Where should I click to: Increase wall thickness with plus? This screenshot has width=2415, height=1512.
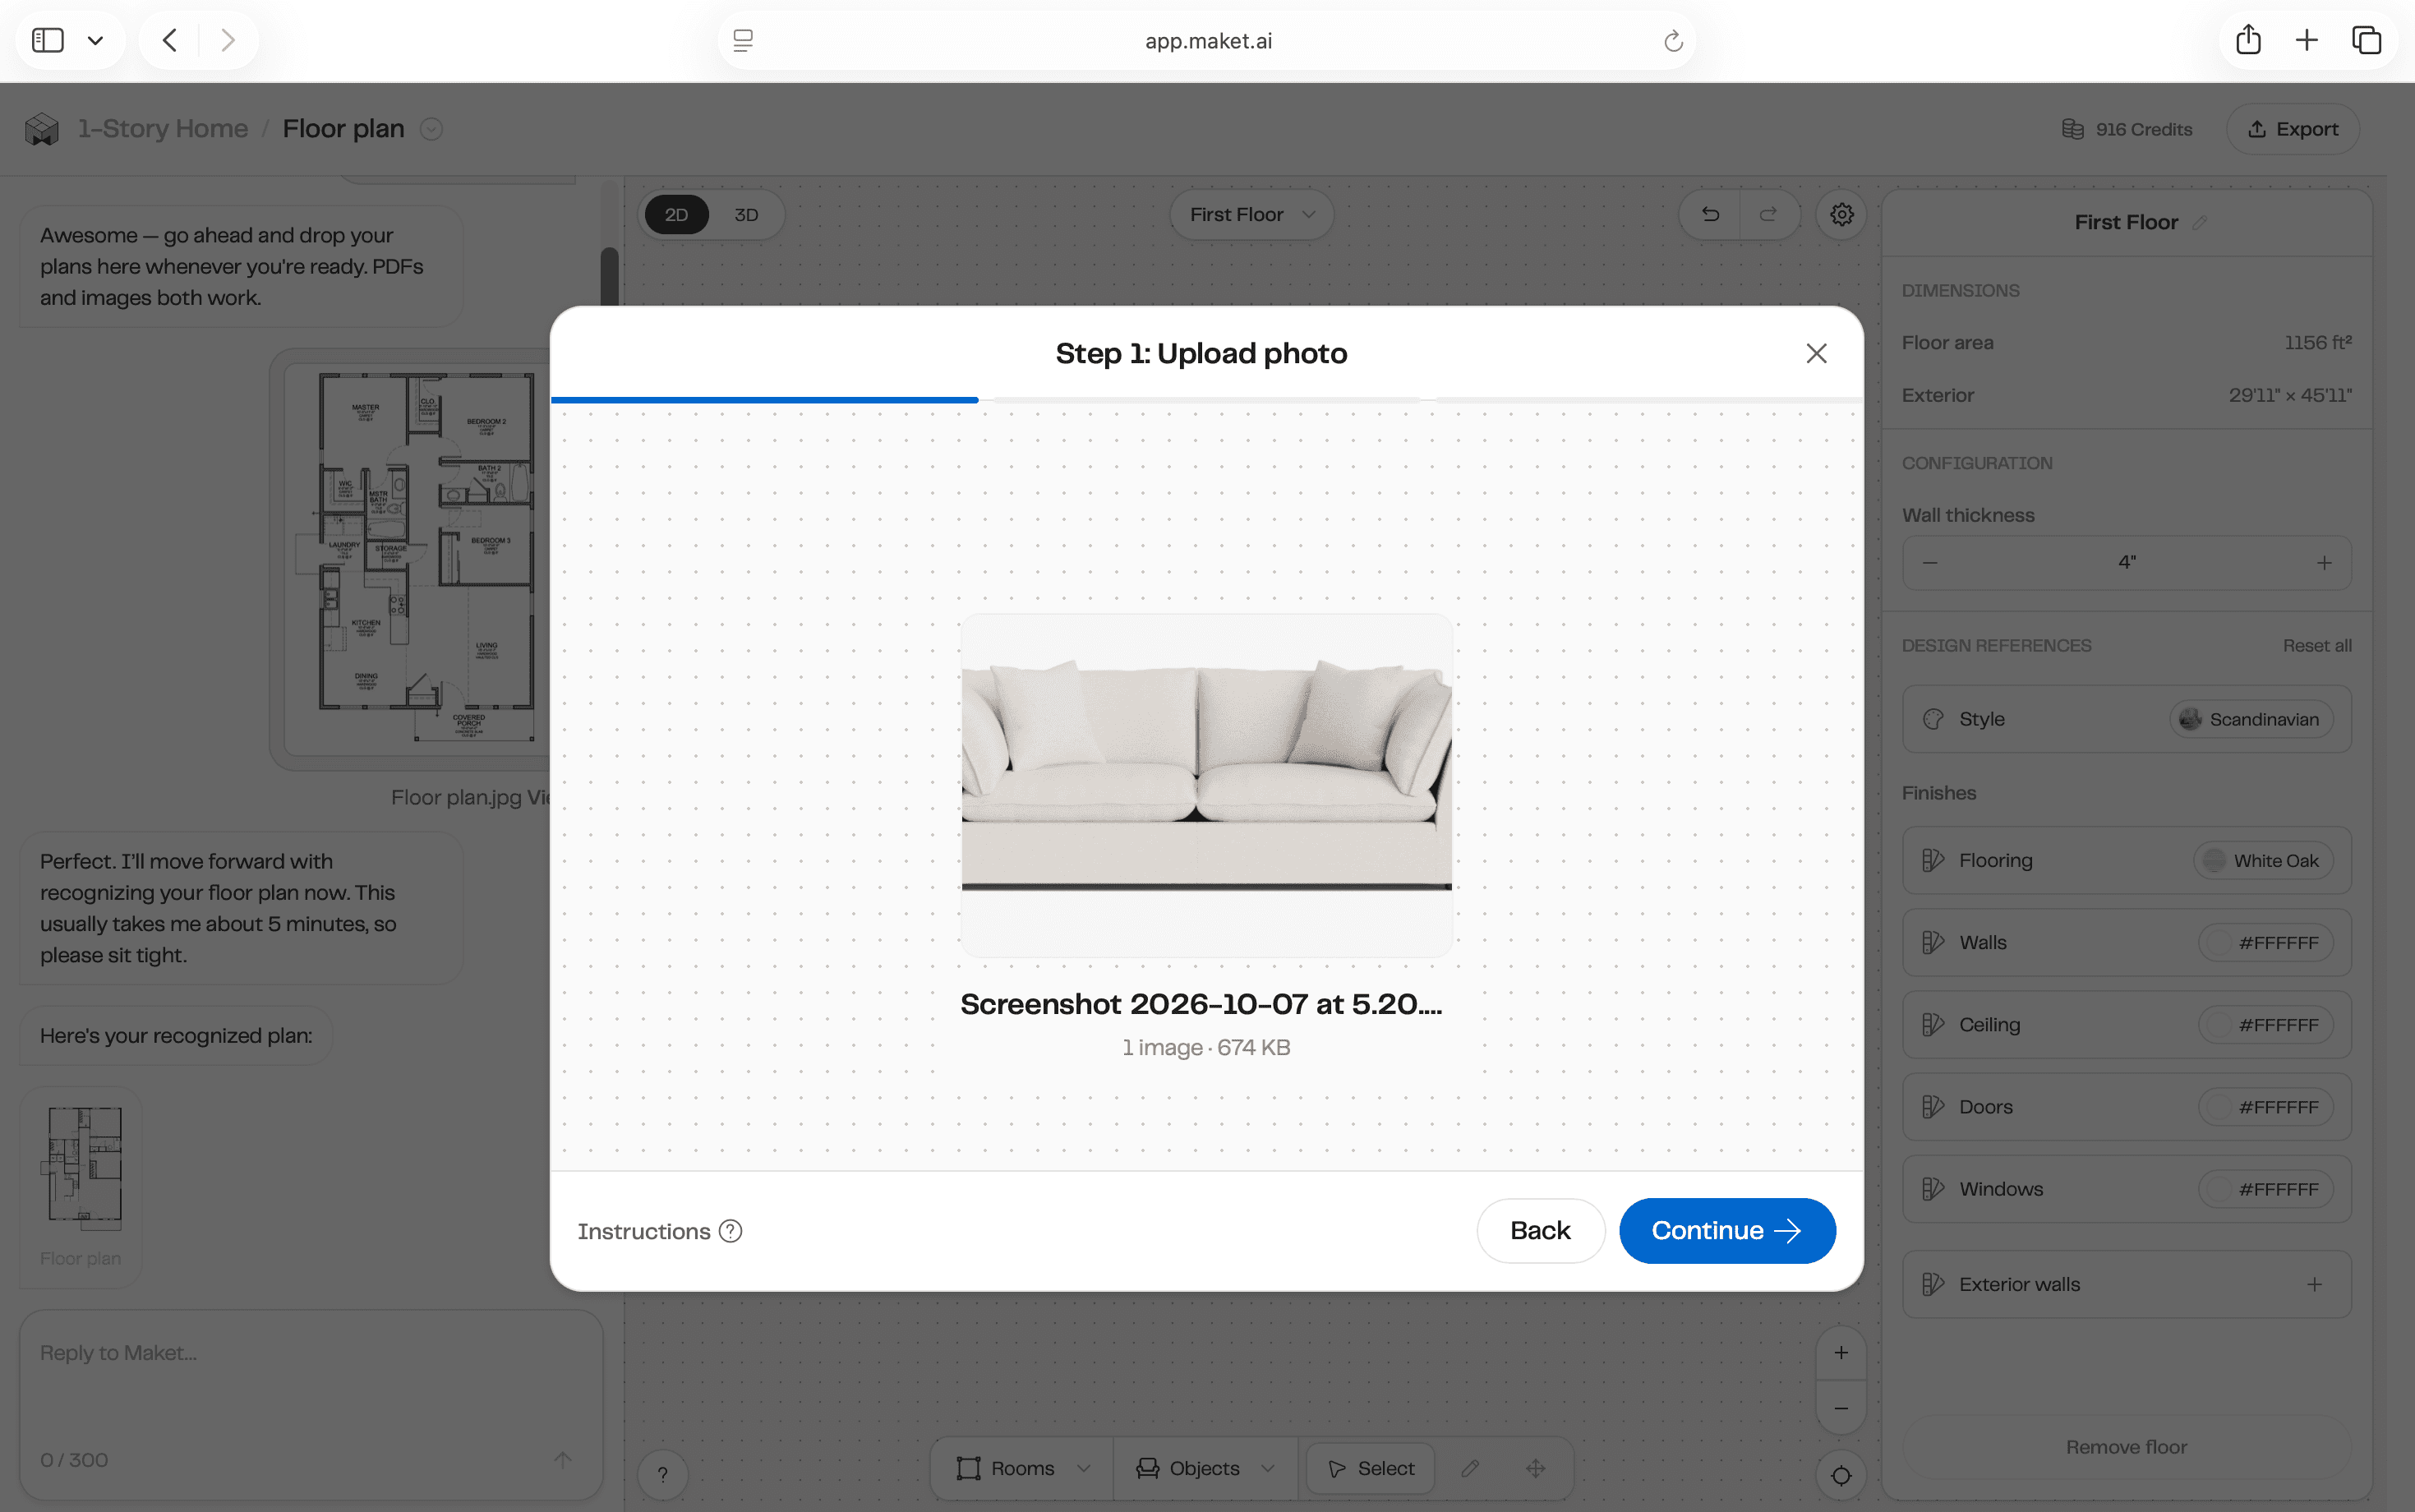[x=2324, y=563]
